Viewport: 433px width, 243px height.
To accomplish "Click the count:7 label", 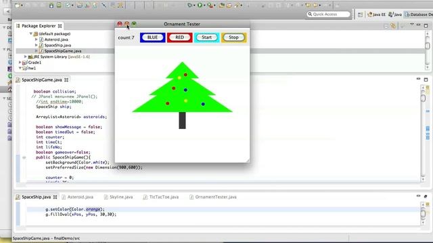I will (126, 38).
